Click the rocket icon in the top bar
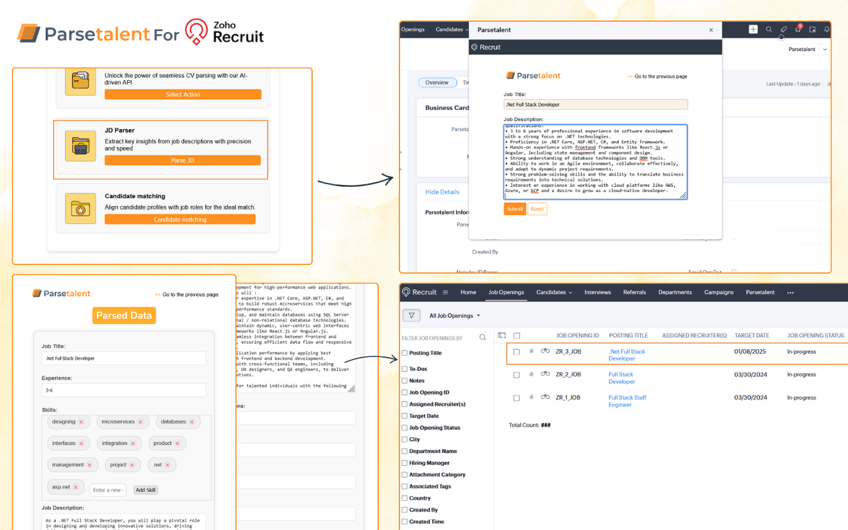The image size is (848, 530). (783, 29)
